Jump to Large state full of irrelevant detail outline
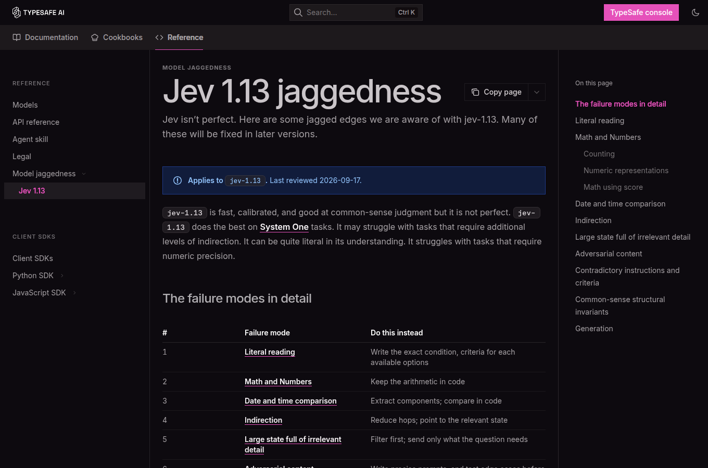This screenshot has height=468, width=708. point(633,237)
